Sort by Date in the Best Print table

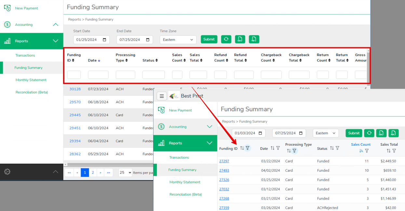(272, 148)
